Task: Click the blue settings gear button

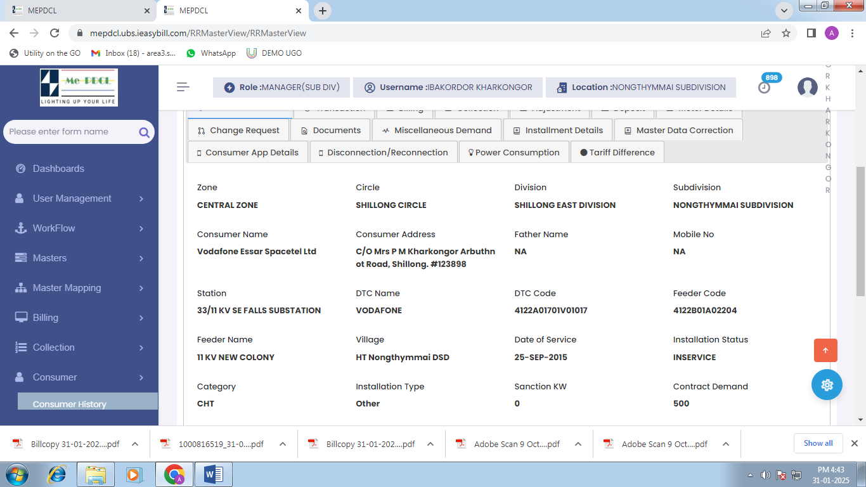Action: click(x=827, y=384)
